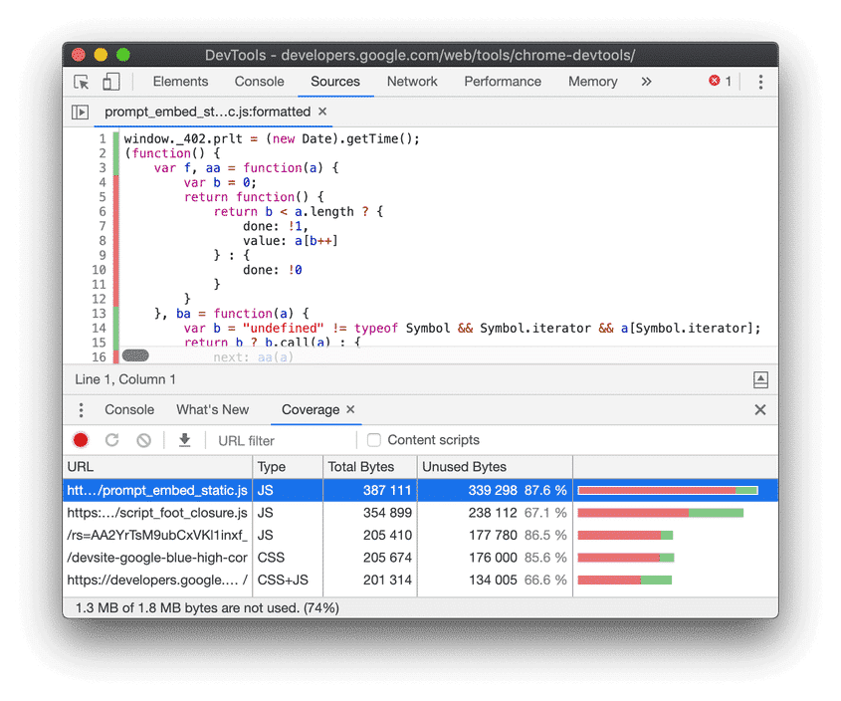Select the inspect element tool
The height and width of the screenshot is (701, 841).
click(x=80, y=82)
